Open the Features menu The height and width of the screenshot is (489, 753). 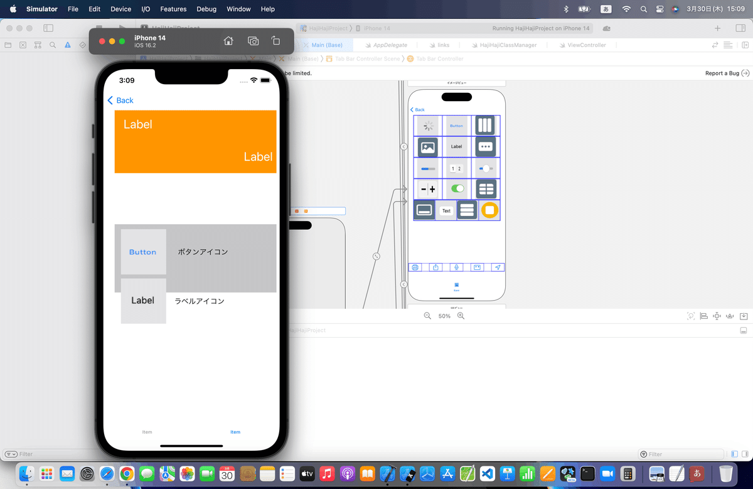(x=173, y=9)
